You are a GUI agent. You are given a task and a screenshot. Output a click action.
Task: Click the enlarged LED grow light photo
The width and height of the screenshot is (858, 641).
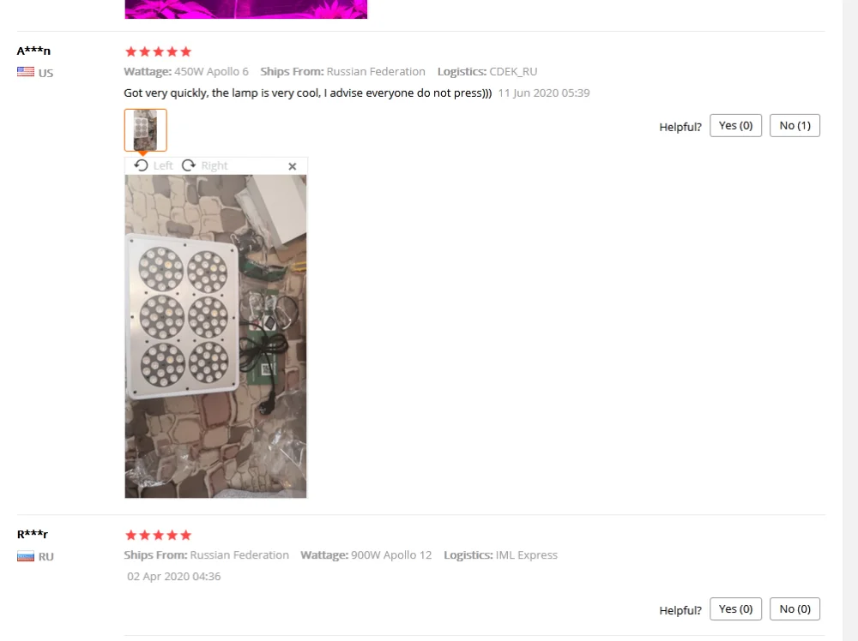point(215,336)
